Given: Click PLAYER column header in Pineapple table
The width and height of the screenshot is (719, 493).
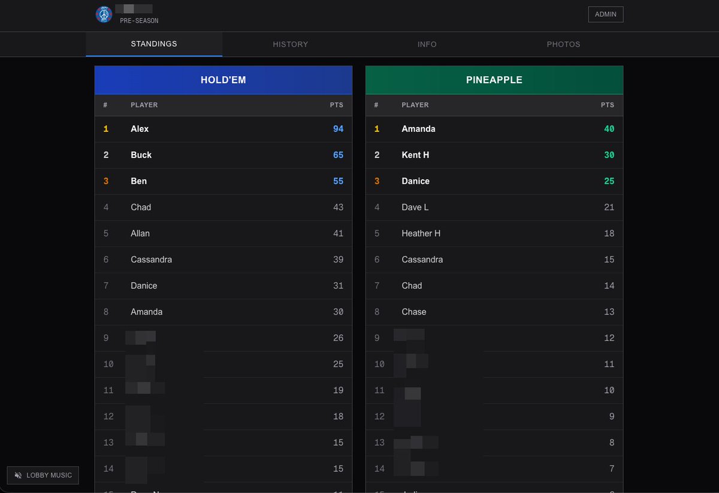Looking at the screenshot, I should point(415,105).
